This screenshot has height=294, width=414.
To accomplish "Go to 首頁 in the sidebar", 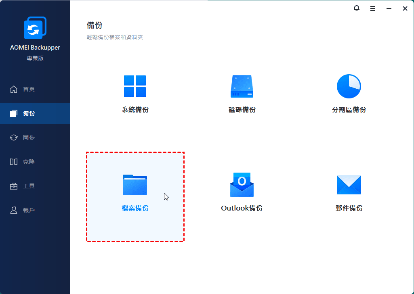I will point(35,89).
